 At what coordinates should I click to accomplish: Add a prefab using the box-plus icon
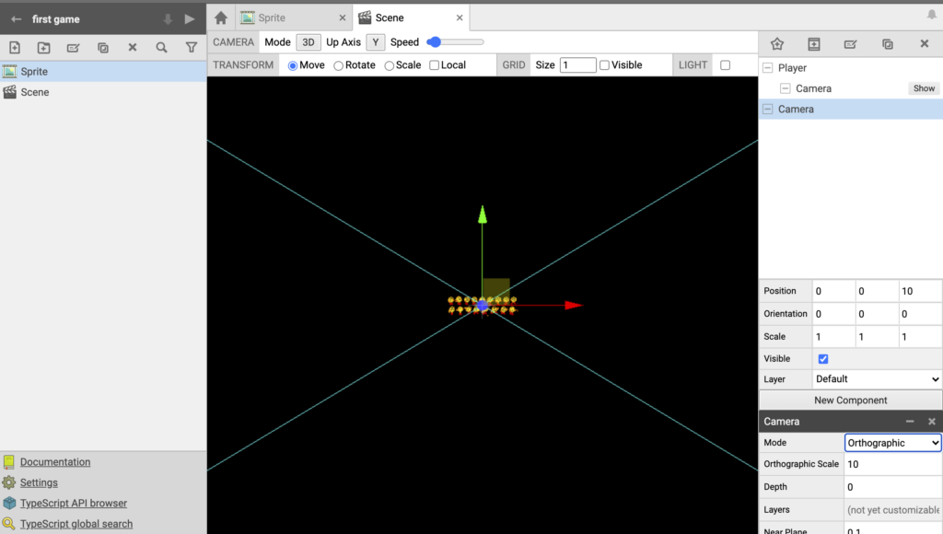814,44
